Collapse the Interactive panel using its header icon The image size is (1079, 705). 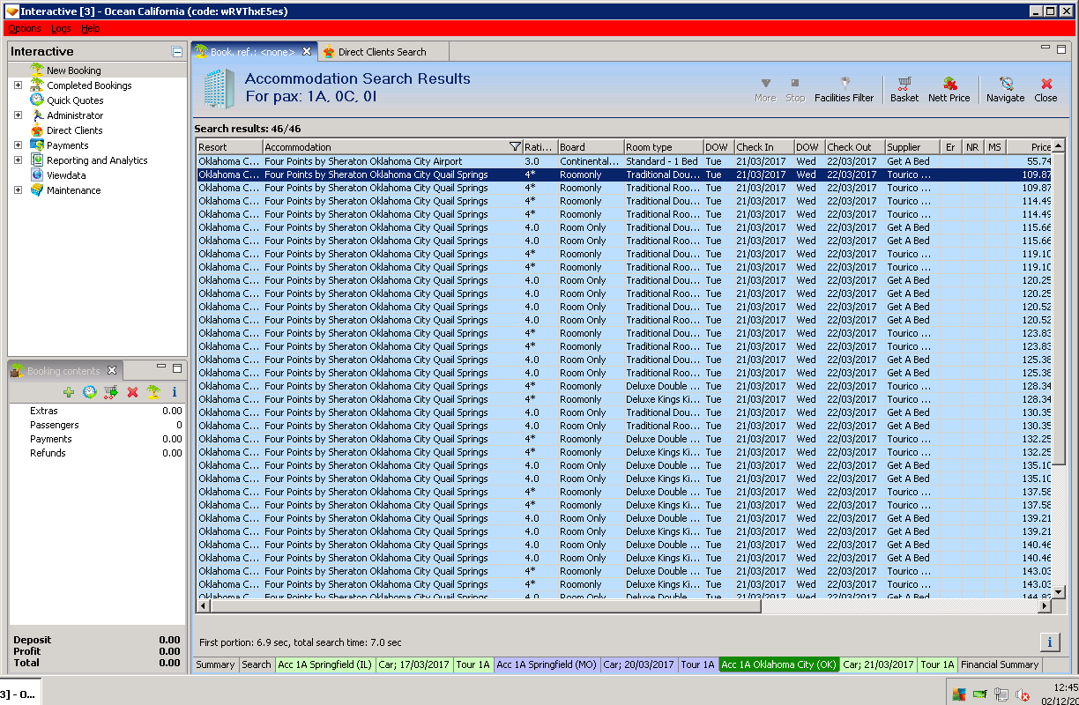[177, 52]
